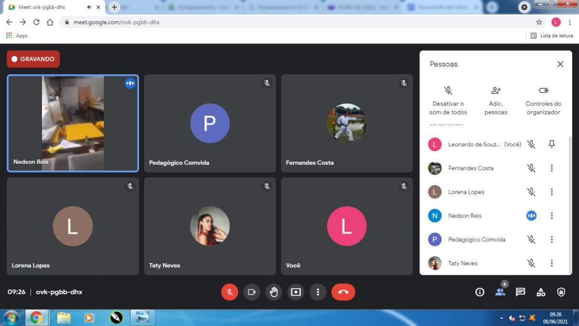
Task: Open a new browser tab
Action: pos(114,7)
